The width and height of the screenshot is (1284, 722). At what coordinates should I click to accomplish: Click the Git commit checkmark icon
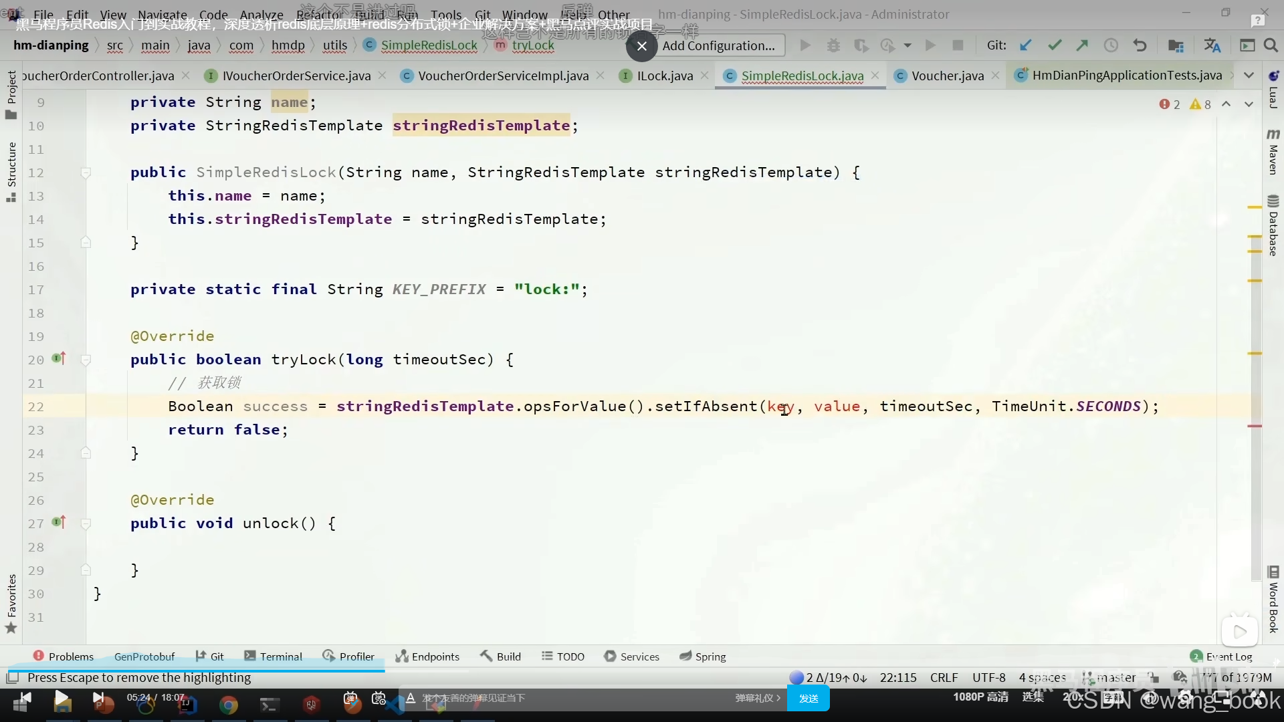[x=1055, y=45]
